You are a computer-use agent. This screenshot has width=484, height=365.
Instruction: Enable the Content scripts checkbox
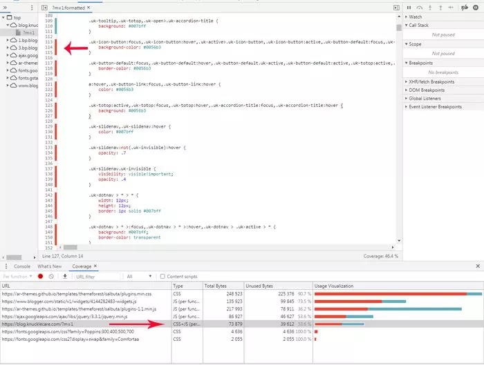(162, 276)
